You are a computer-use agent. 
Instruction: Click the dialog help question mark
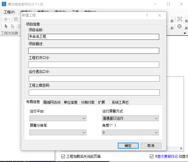pos(147,15)
